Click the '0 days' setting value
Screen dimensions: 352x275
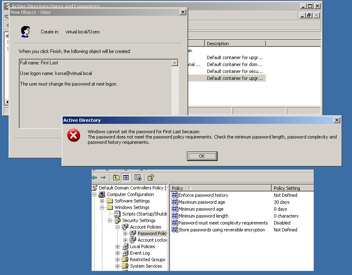click(280, 209)
